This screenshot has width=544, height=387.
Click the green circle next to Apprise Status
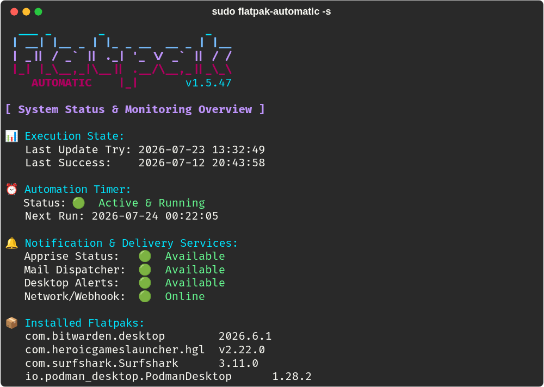[x=145, y=256]
